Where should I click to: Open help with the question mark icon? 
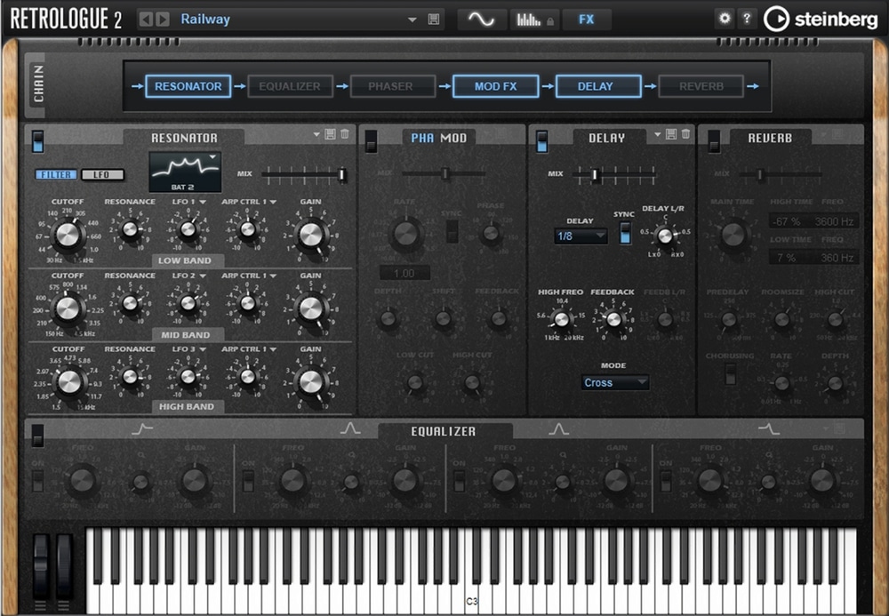coord(747,18)
